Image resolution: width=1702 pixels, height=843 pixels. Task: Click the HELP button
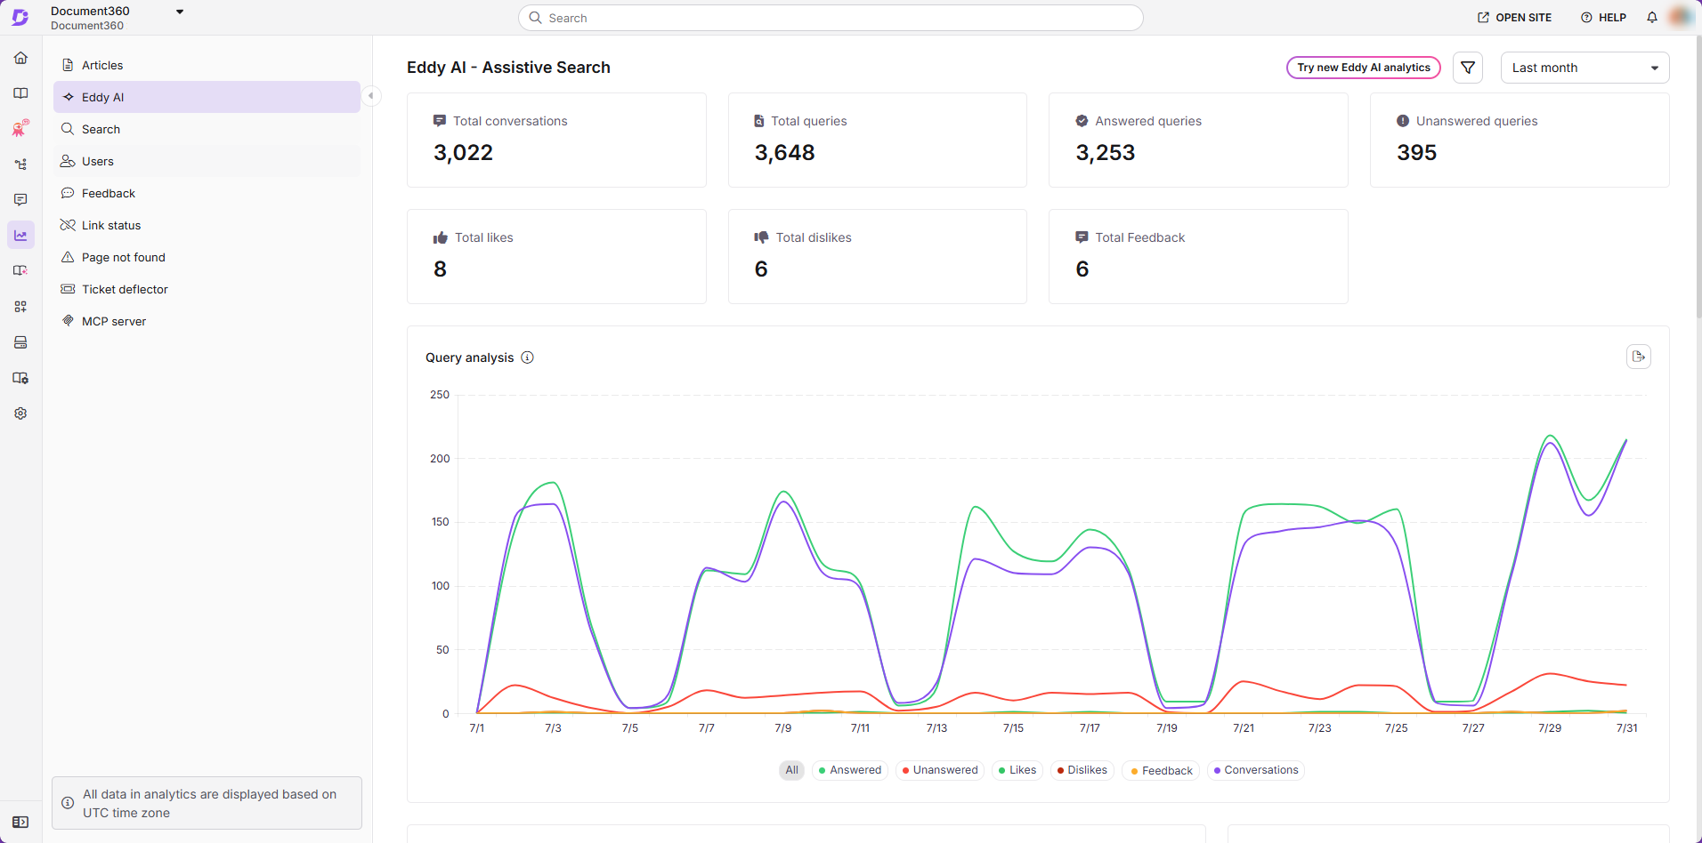pos(1603,18)
